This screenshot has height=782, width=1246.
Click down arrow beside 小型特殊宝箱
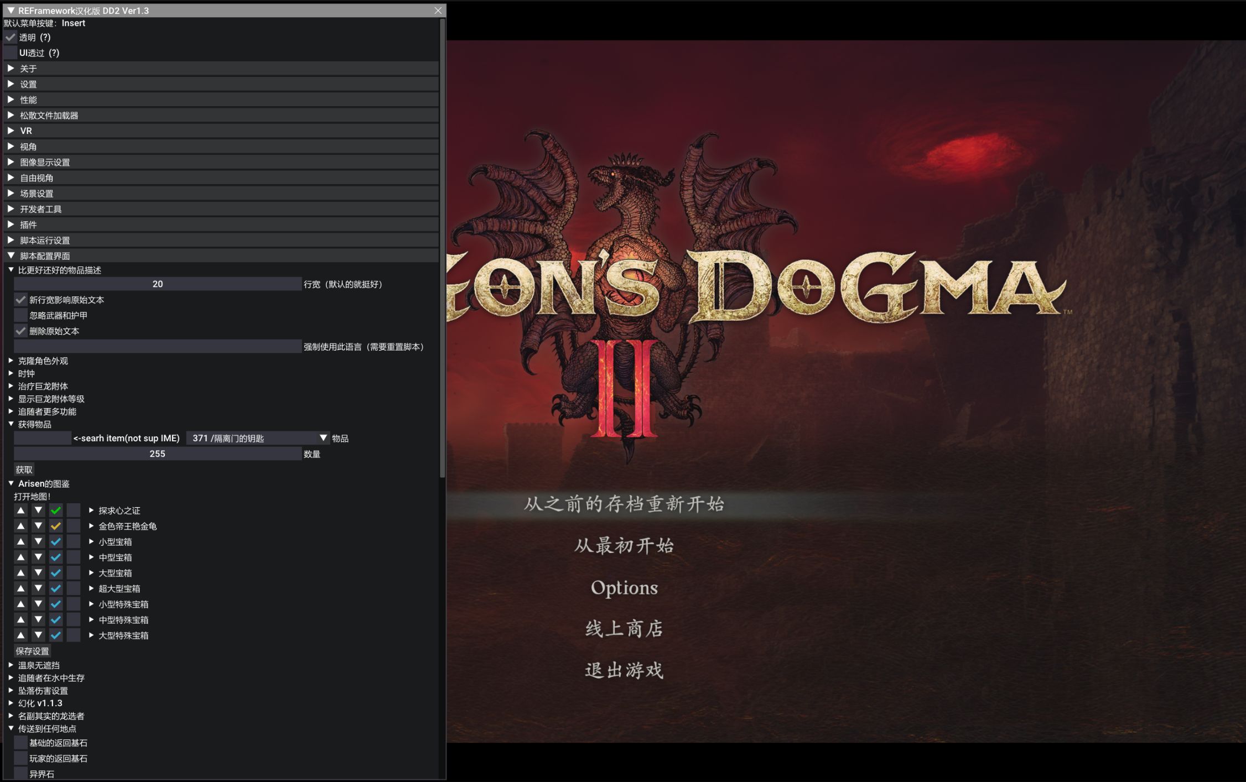[38, 604]
